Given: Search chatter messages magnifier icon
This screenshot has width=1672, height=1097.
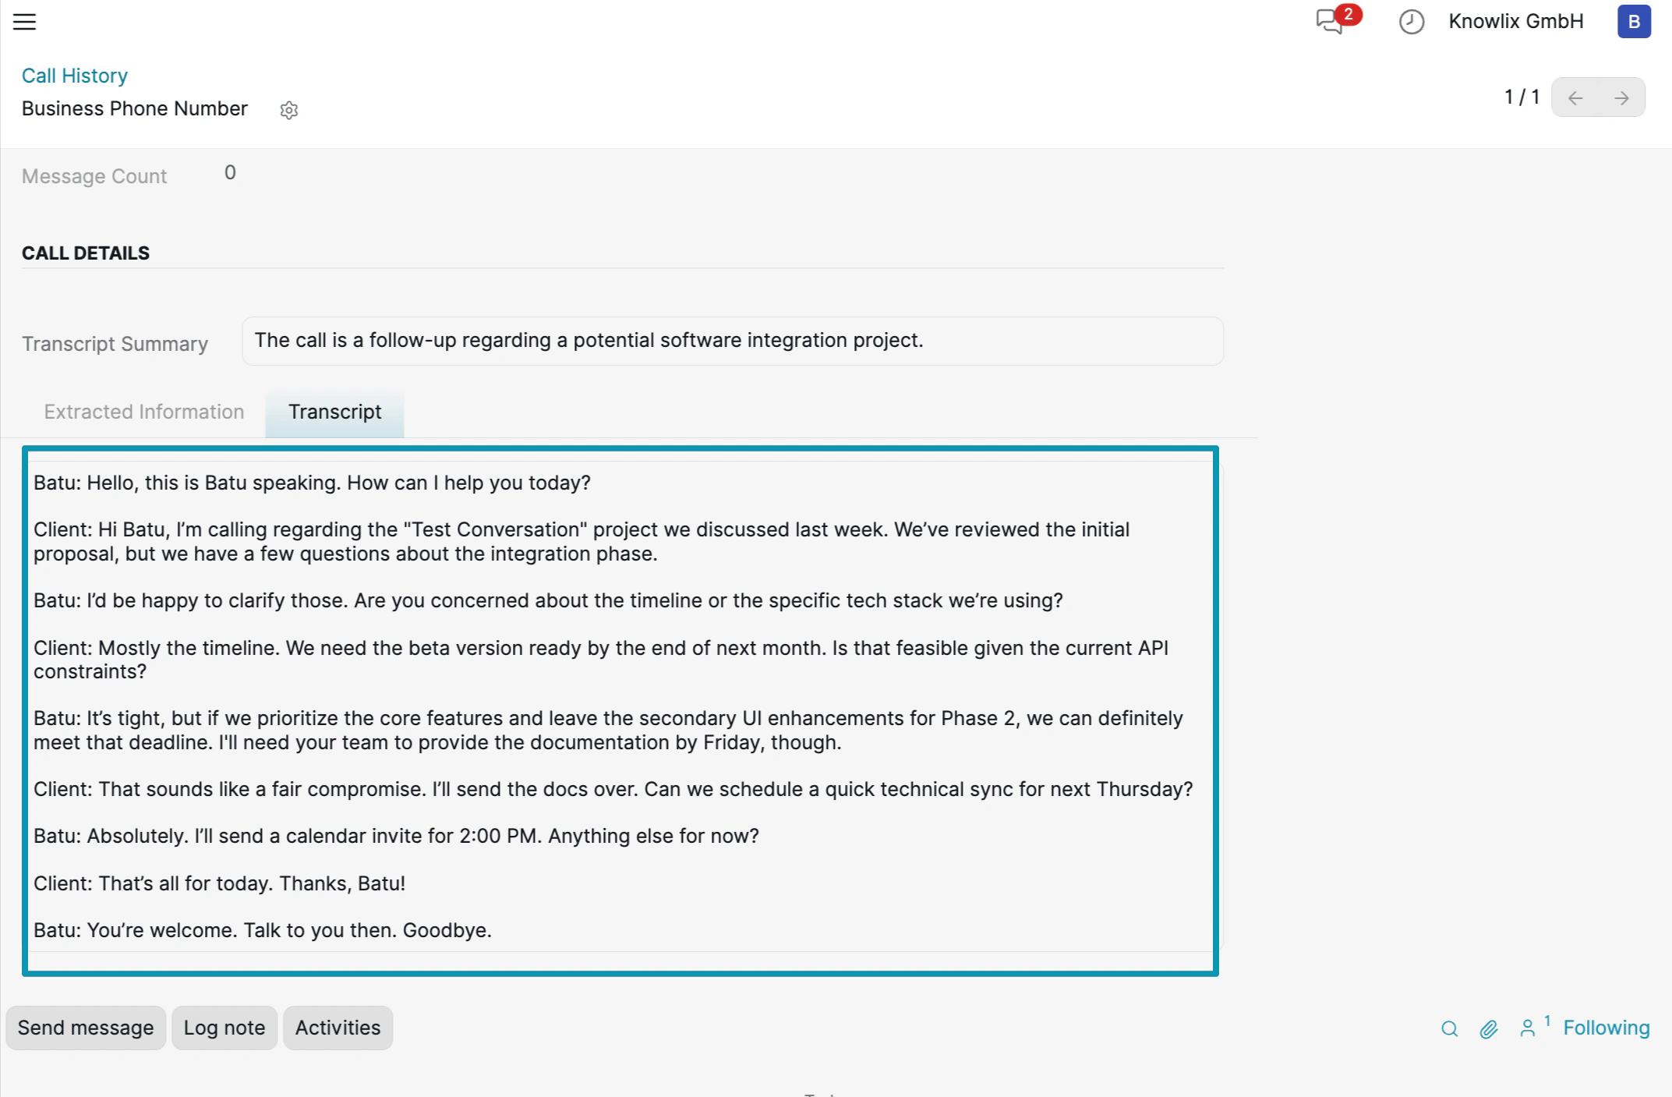Looking at the screenshot, I should (1449, 1028).
